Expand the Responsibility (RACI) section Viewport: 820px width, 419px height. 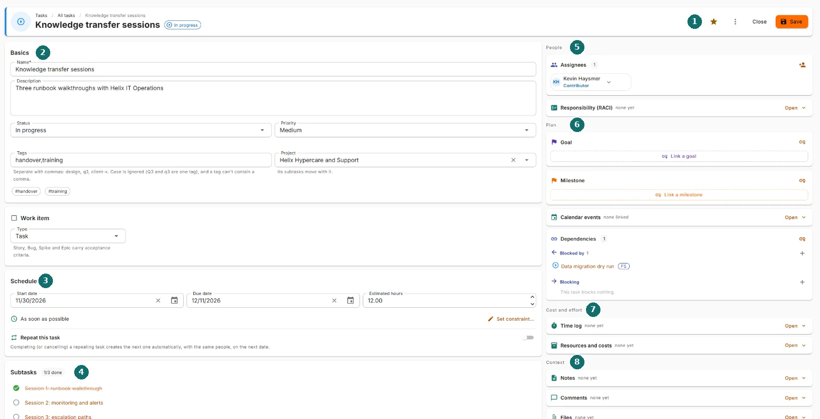point(795,108)
